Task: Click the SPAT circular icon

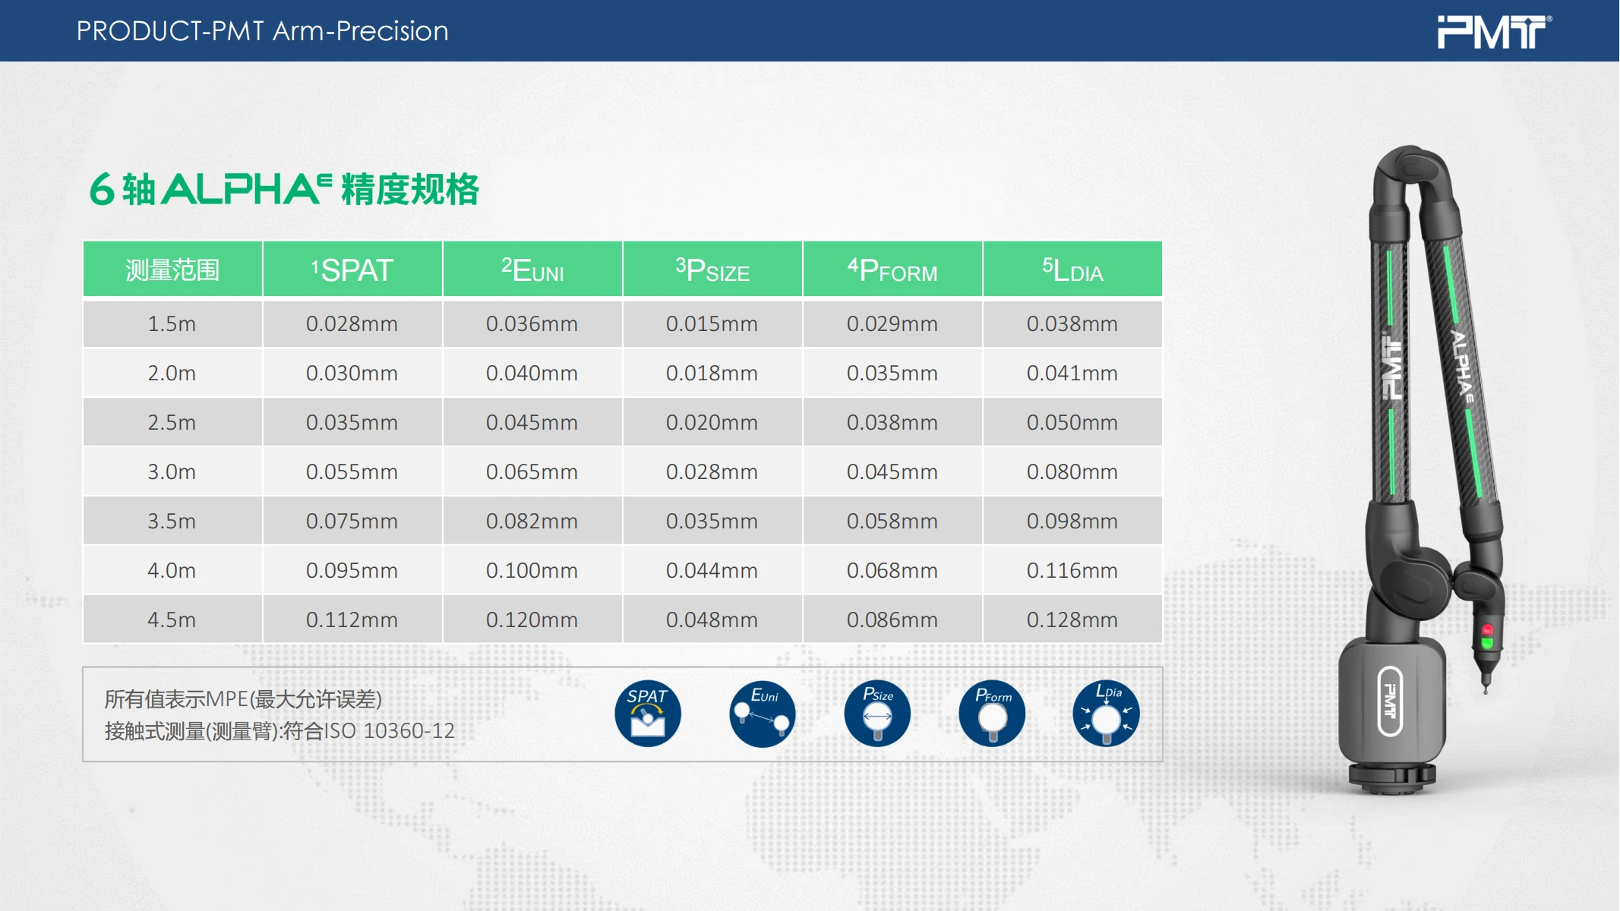Action: point(647,714)
